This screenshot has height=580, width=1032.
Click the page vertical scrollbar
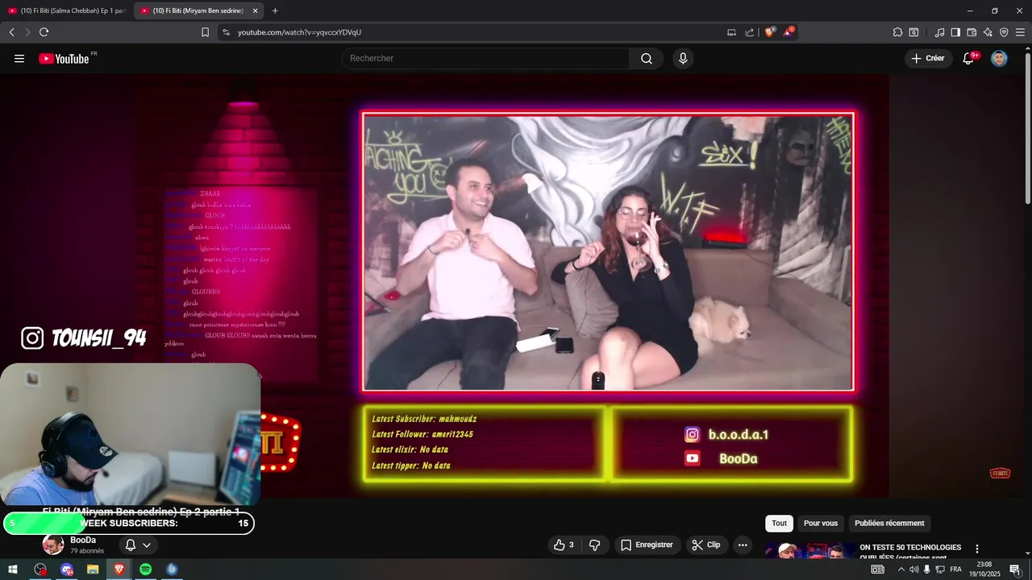(1027, 129)
